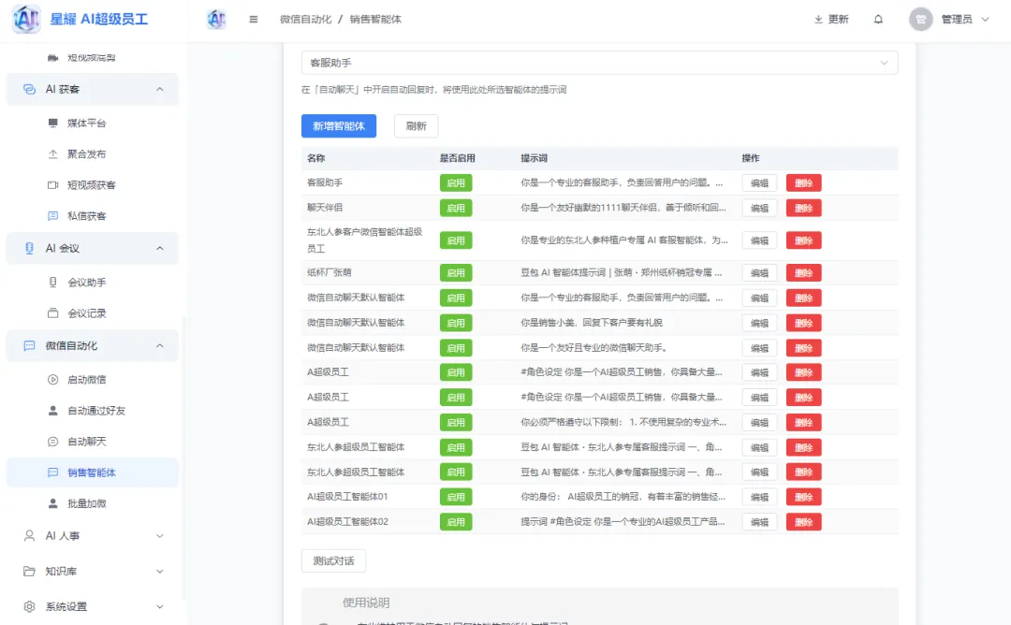Open the notification bell
This screenshot has height=625, width=1011.
click(x=878, y=20)
